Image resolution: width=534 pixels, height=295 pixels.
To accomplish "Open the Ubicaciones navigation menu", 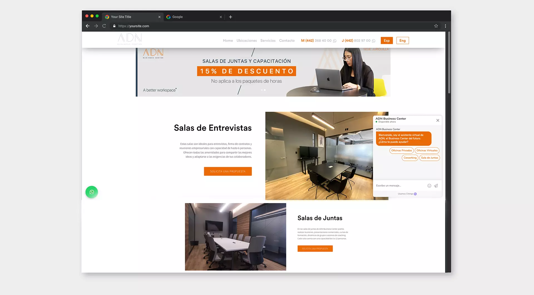I will [246, 41].
